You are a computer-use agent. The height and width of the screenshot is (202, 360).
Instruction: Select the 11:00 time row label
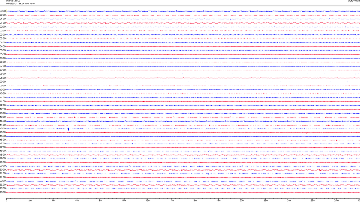point(3,97)
